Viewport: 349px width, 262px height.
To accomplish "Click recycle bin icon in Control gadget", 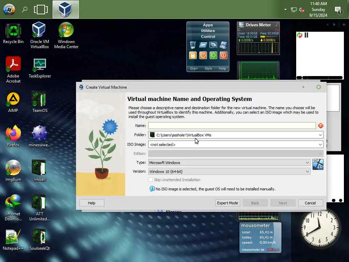I will [x=193, y=45].
